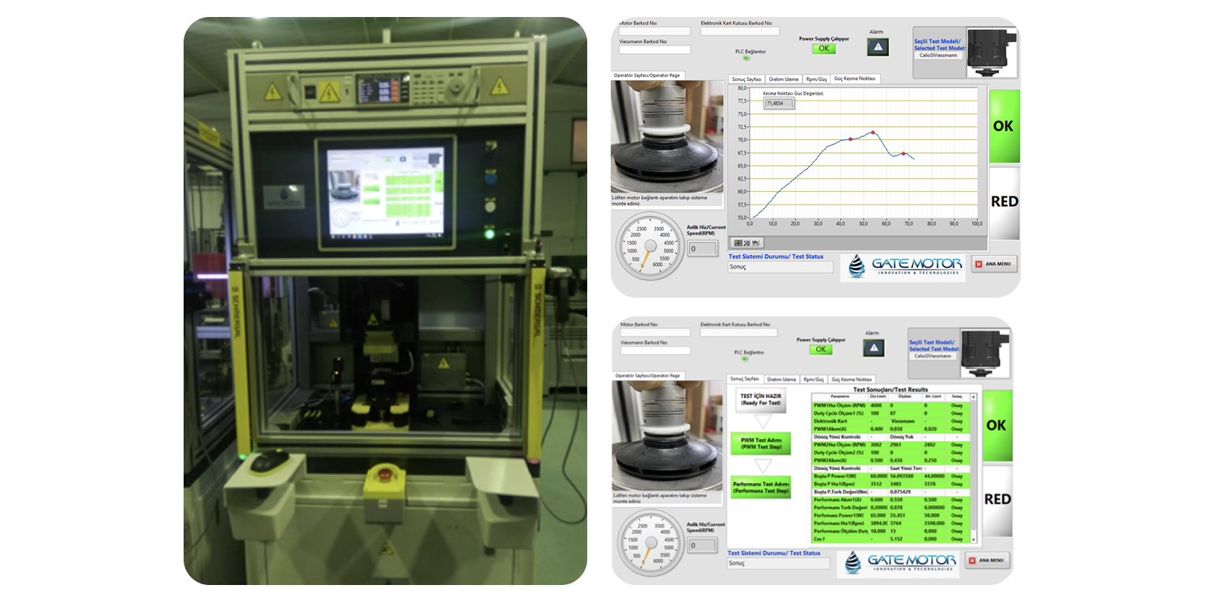Click the PWM Test Adımı step button

click(x=760, y=443)
